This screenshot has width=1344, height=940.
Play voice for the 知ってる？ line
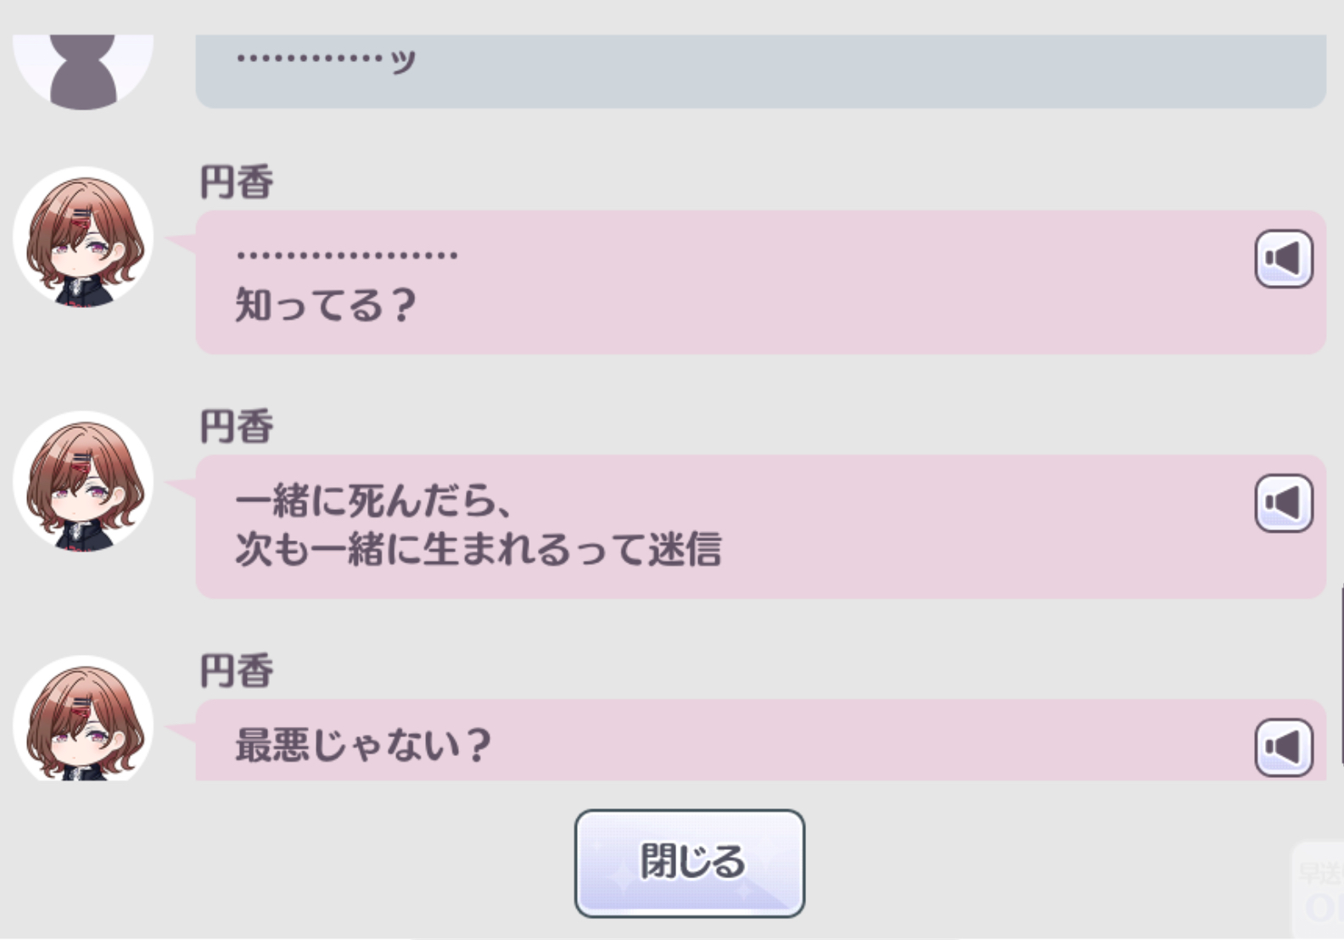1284,259
